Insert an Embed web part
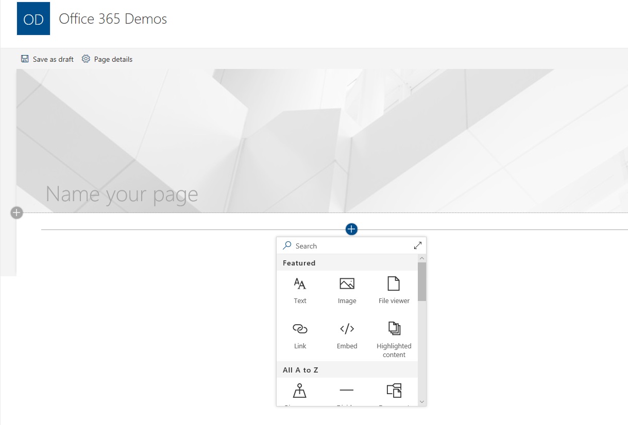The image size is (628, 425). [347, 336]
